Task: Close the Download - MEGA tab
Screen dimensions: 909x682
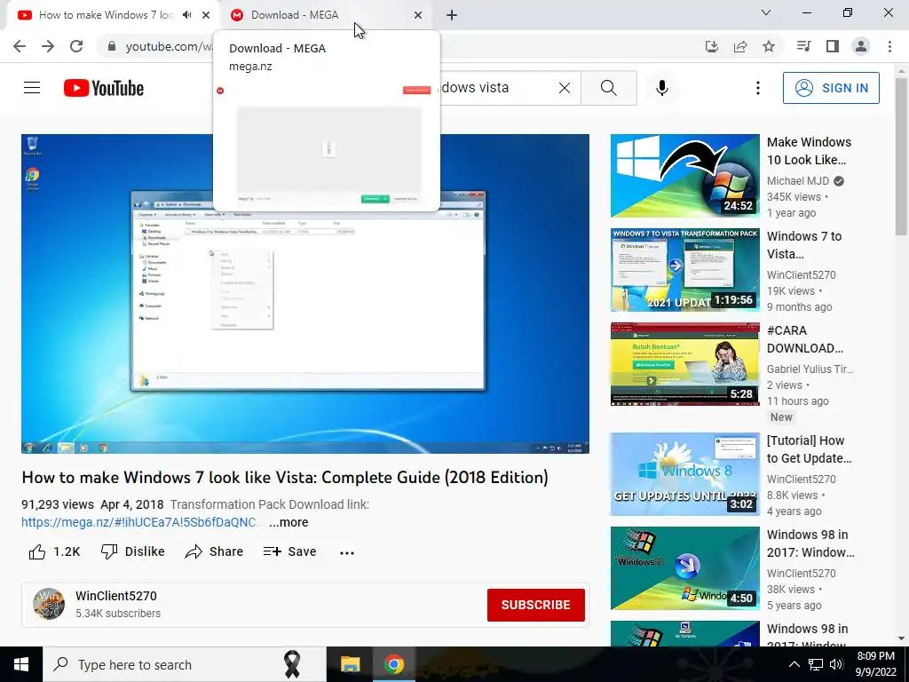Action: 418,15
